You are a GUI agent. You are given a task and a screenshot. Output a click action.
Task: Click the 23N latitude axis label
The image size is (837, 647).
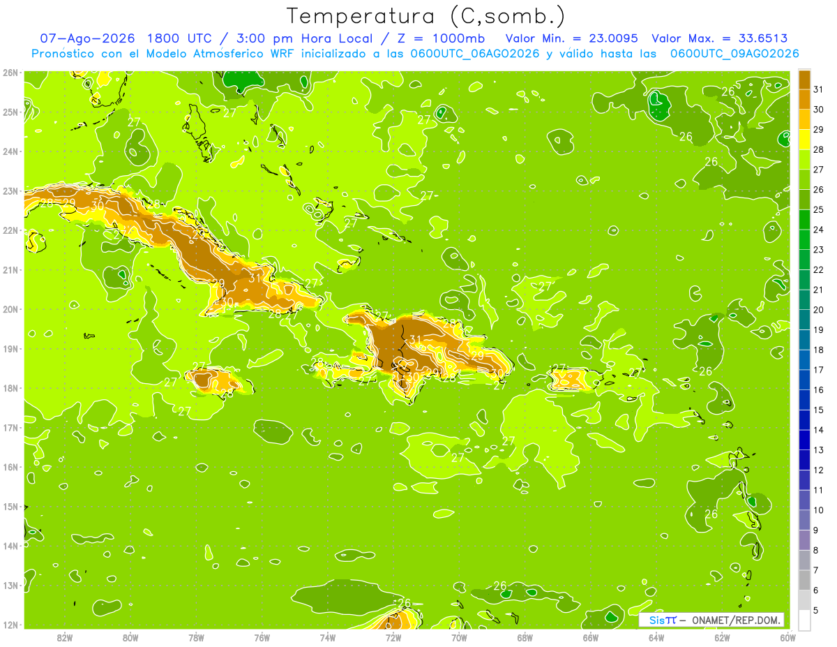[10, 191]
